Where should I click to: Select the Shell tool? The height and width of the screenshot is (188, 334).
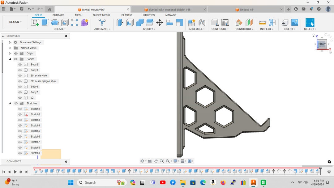coord(130,22)
